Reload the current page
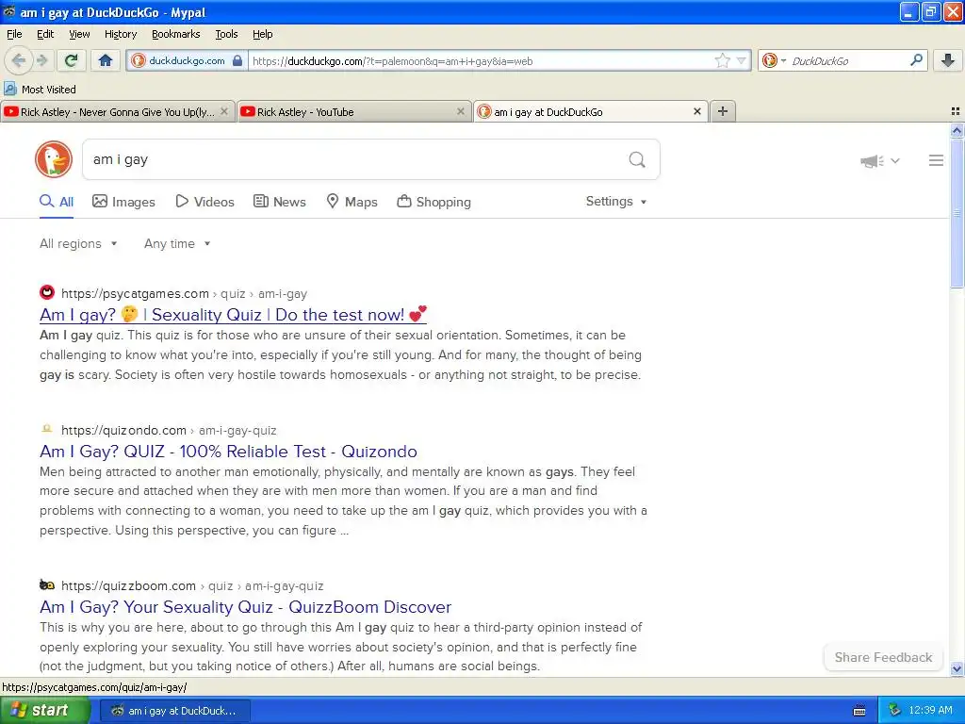 point(71,60)
